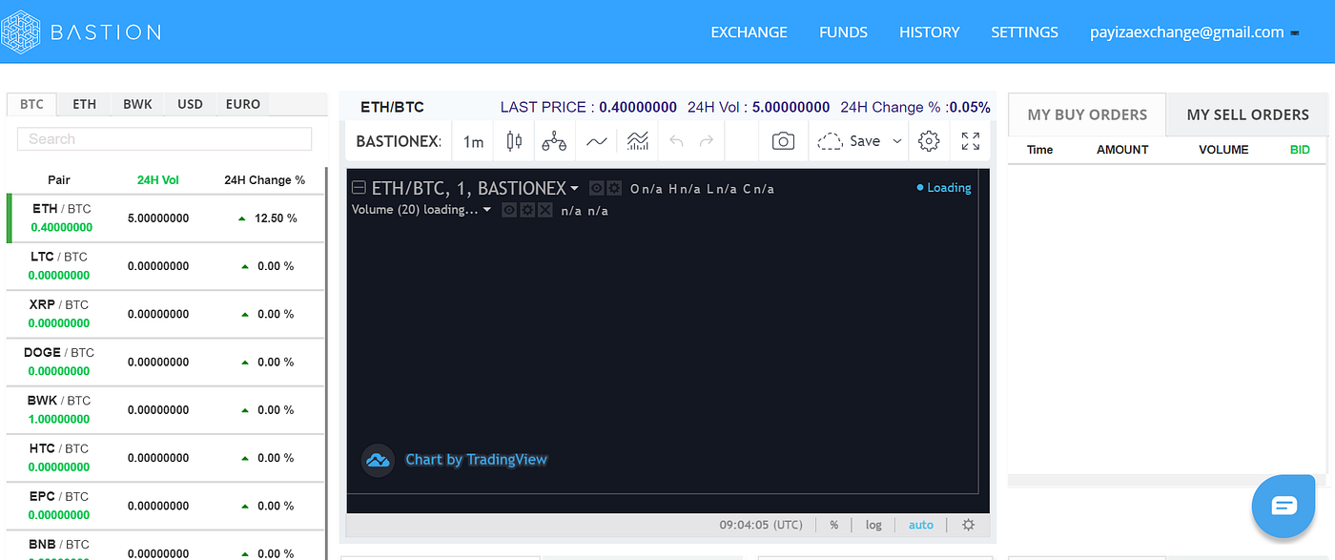Screen dimensions: 1335x560
Task: Select the ETH / BTC pair row
Action: click(165, 218)
